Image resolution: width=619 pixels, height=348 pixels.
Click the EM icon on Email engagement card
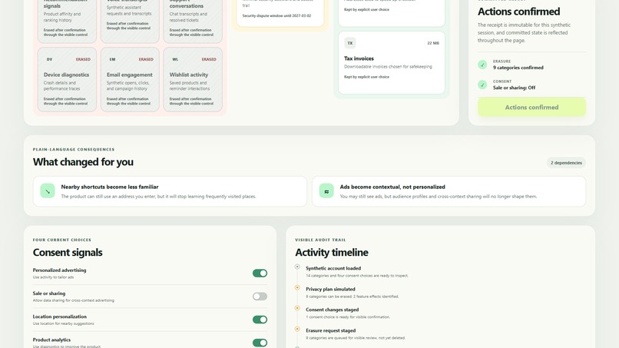[112, 59]
